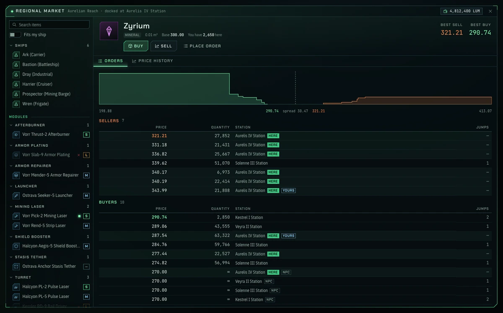
Task: Collapse the Armor Repairer category
Action: 49,166
